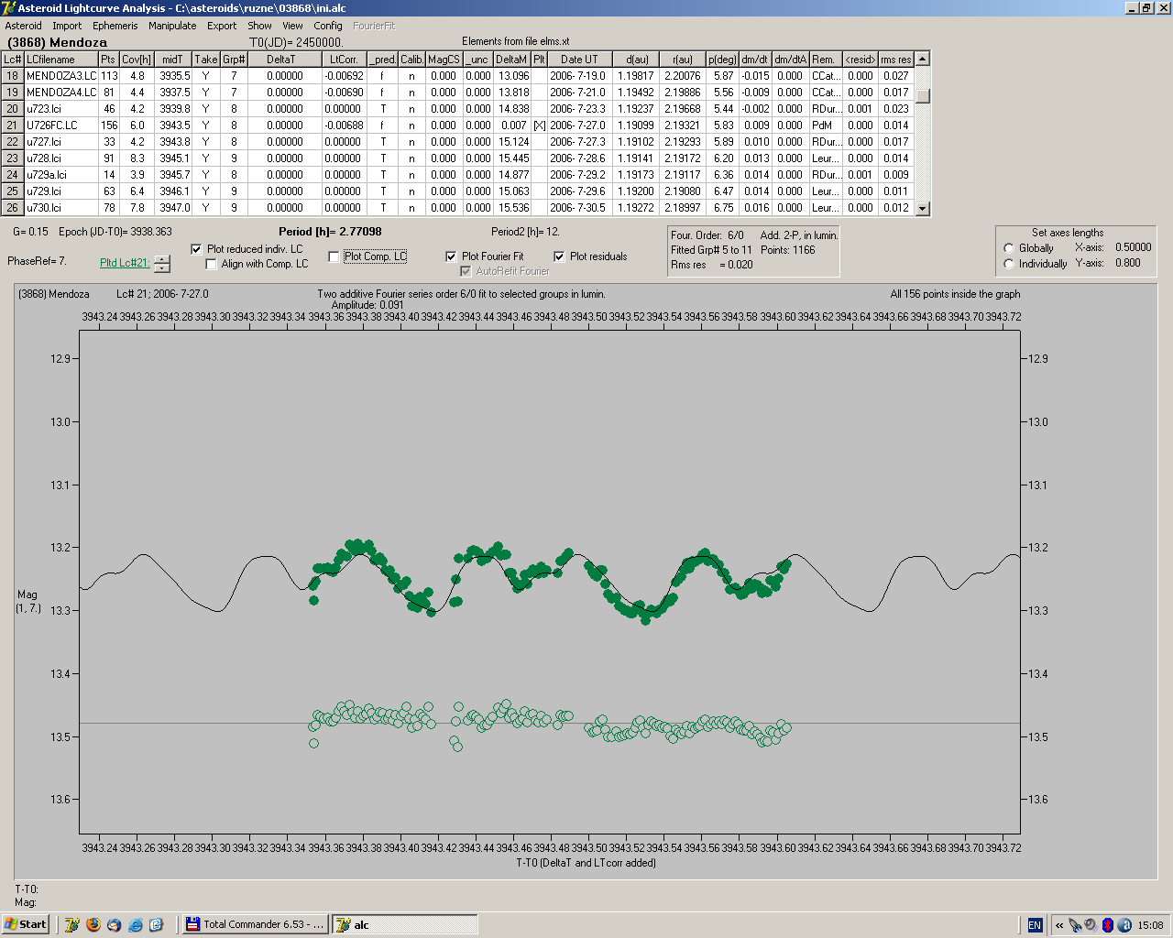Screen dimensions: 1173x938
Task: Increase plotted Lc number with up arrow
Action: [x=162, y=259]
